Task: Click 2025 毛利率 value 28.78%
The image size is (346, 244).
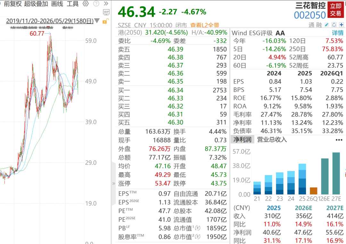Action: tap(302, 115)
